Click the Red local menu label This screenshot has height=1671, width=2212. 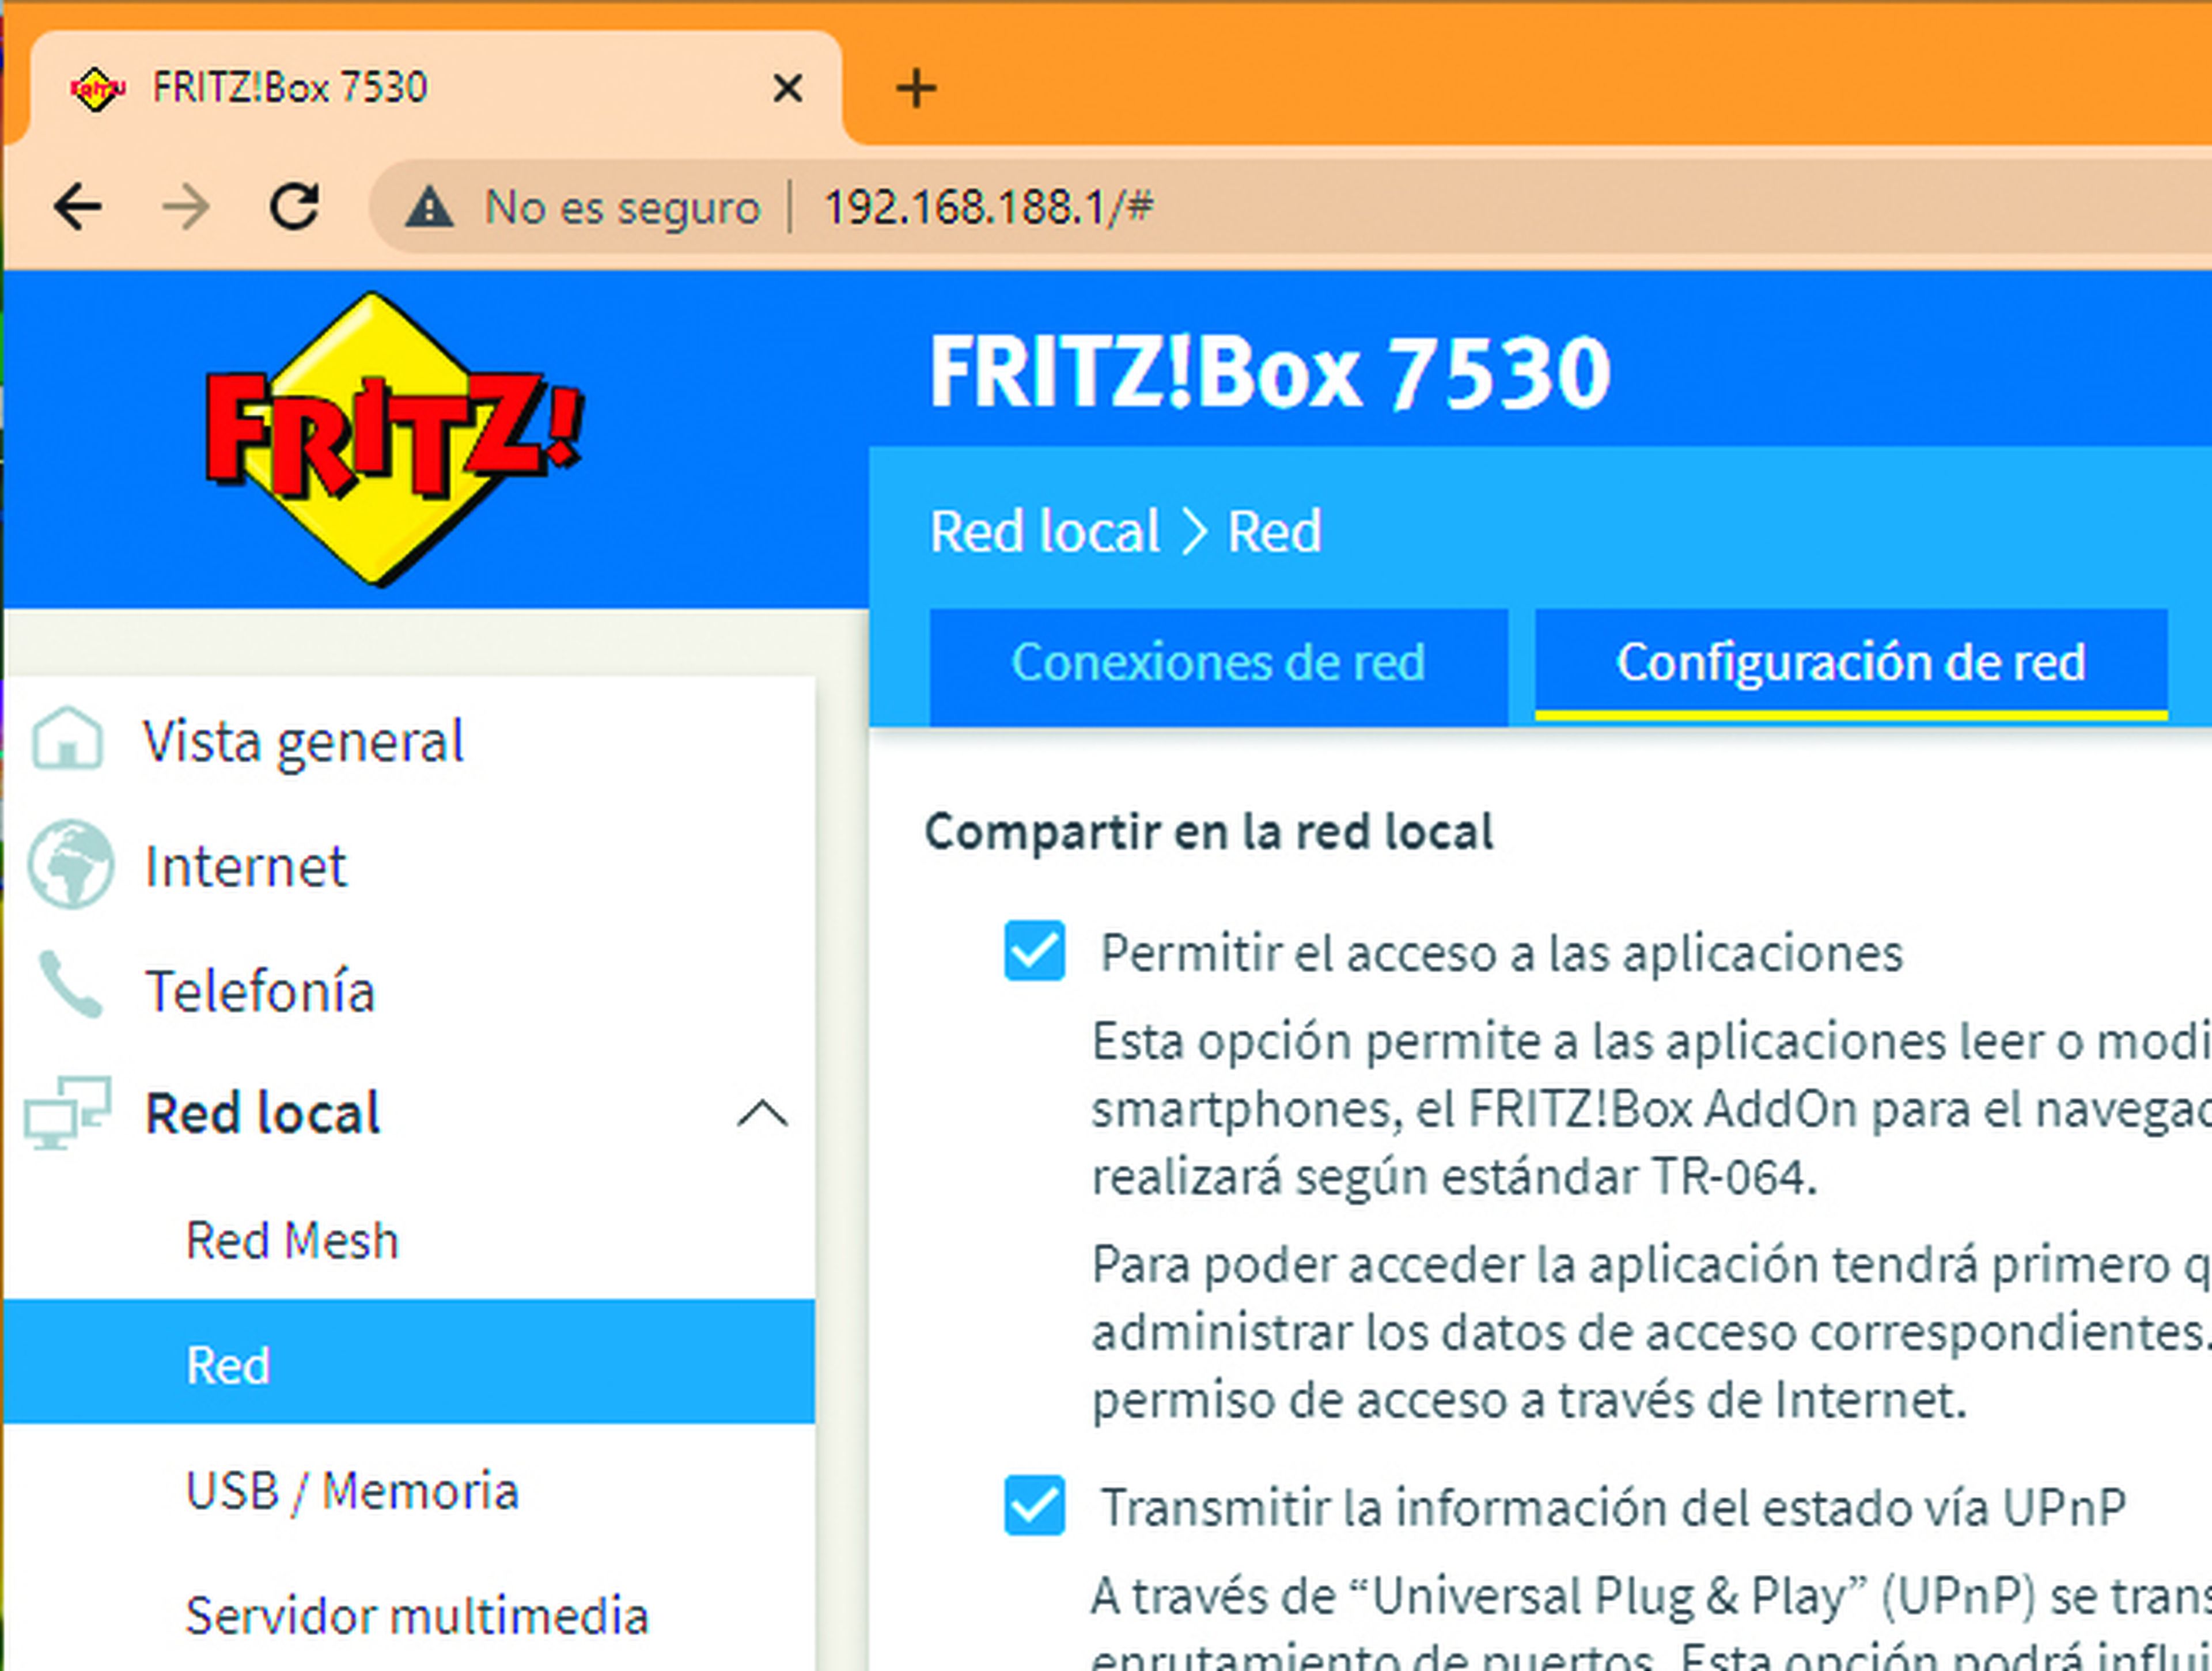pos(262,1113)
